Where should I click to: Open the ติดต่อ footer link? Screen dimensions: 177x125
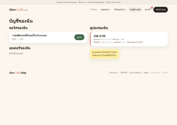(146, 72)
